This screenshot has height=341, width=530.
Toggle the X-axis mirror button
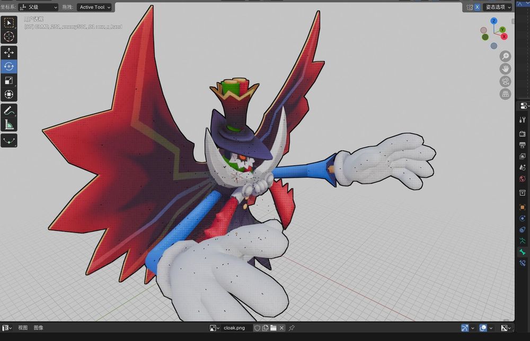478,7
